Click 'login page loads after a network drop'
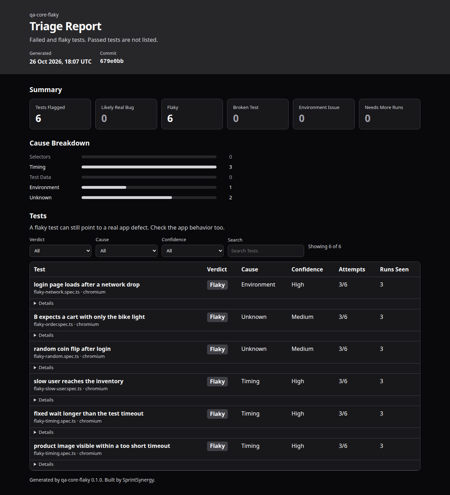 point(86,284)
